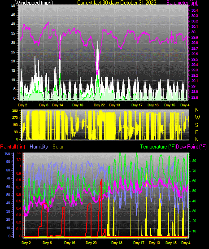Click the Rainfall (.in) legend label
The height and width of the screenshot is (249, 209).
coord(13,147)
